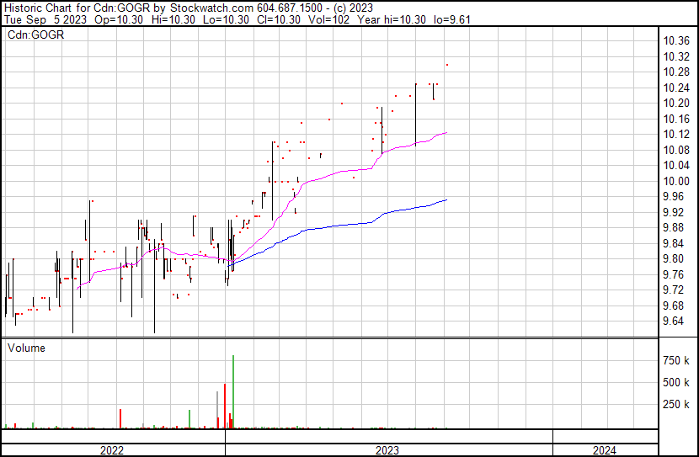Click the highest red price dot near 10.30

tap(446, 65)
